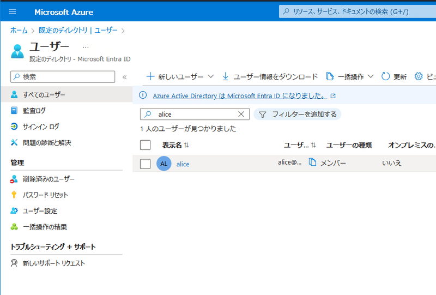Click the 一括操作 document icon

coord(330,76)
